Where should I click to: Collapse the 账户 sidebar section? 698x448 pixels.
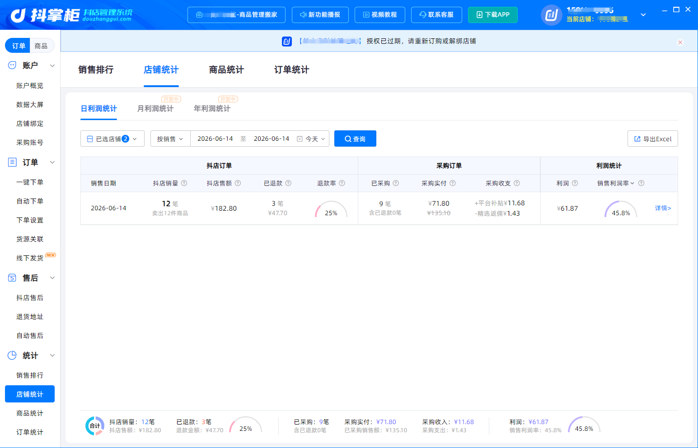click(x=52, y=65)
